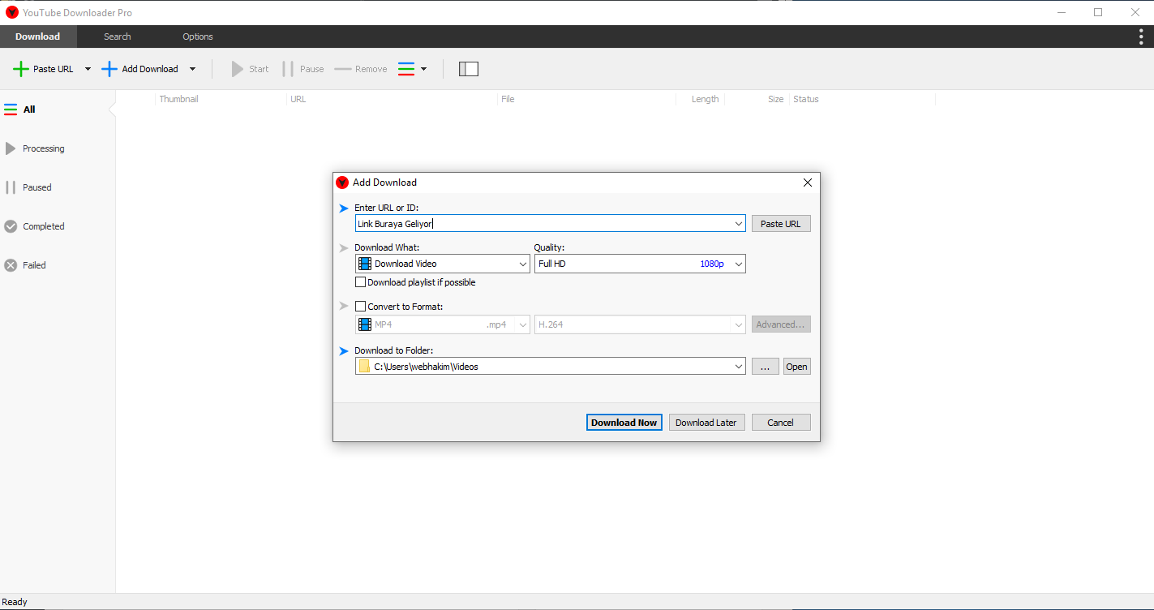
Task: Click the Open folder button
Action: (796, 367)
